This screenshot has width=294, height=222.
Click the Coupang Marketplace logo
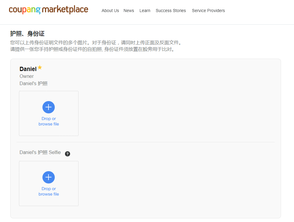[x=48, y=10]
